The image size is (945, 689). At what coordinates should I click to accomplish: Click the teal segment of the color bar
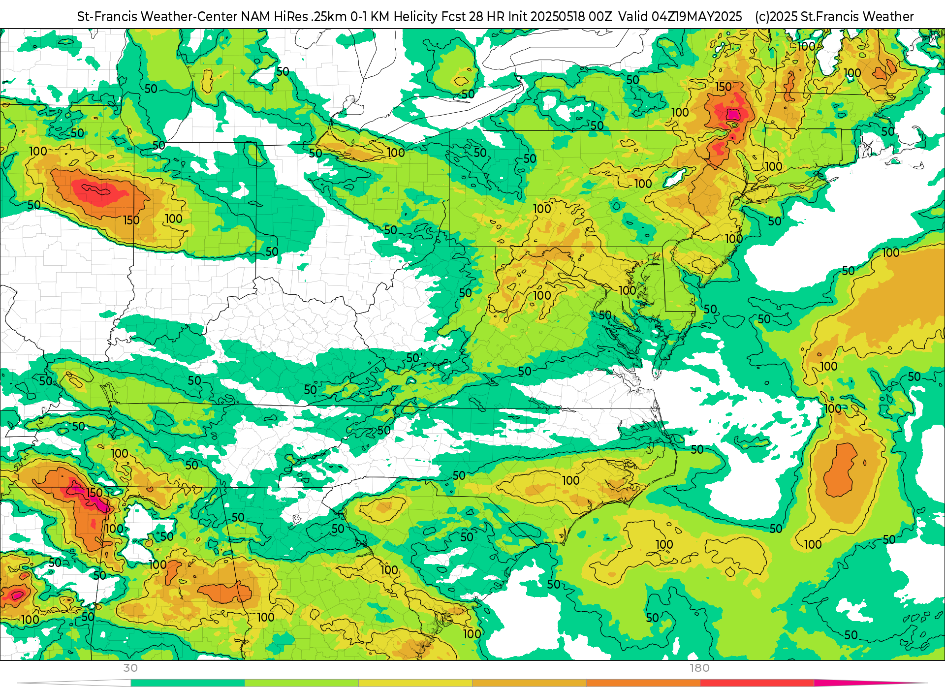tap(188, 683)
